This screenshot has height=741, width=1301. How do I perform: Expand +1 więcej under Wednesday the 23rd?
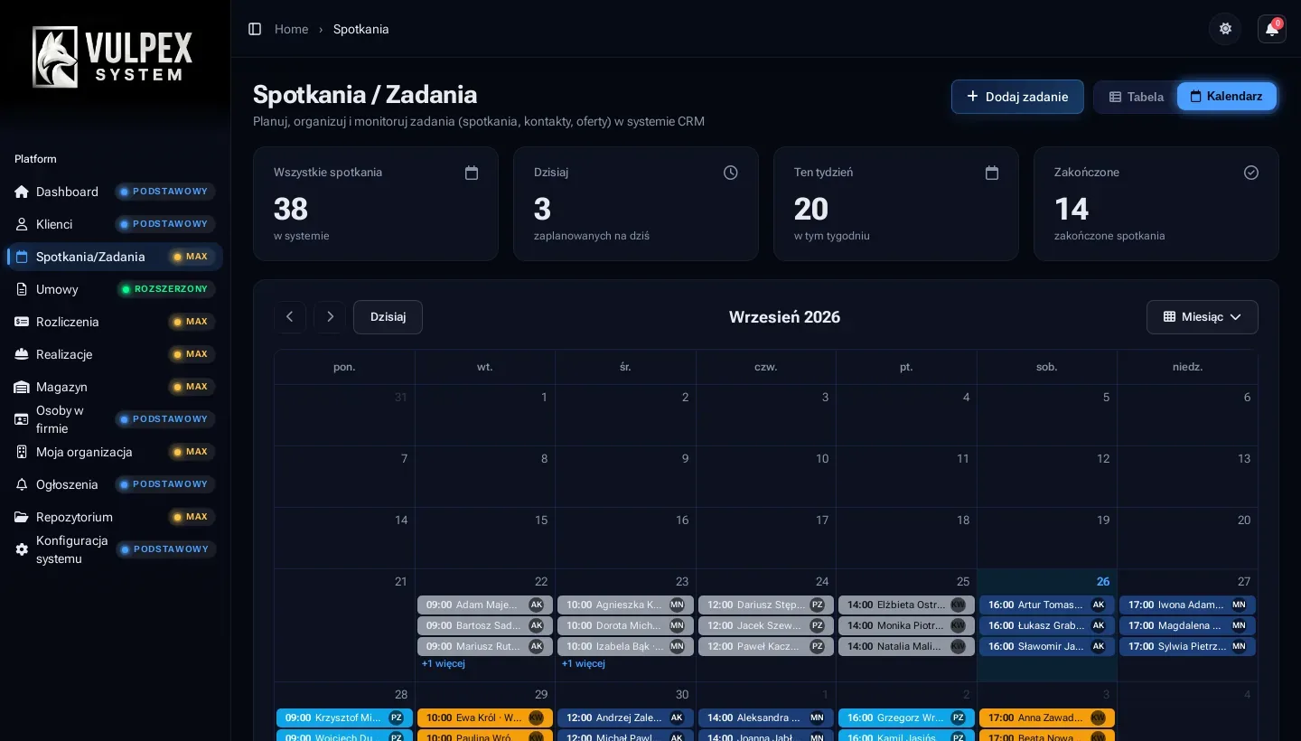[x=584, y=663]
